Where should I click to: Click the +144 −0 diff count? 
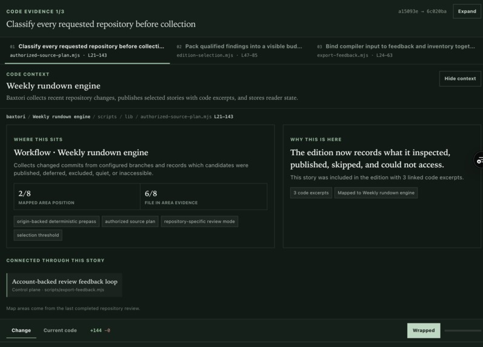point(100,331)
